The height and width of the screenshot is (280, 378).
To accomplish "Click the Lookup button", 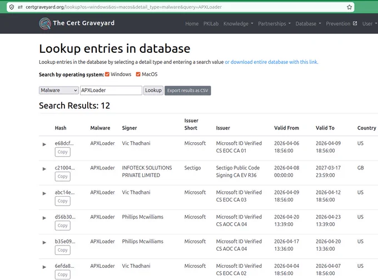I will [x=153, y=91].
